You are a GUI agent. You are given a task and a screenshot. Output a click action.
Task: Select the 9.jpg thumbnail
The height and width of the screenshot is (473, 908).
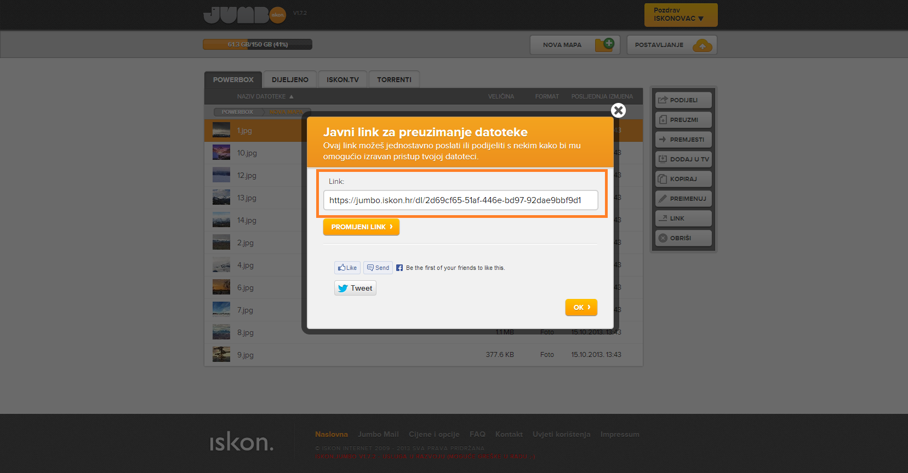221,355
